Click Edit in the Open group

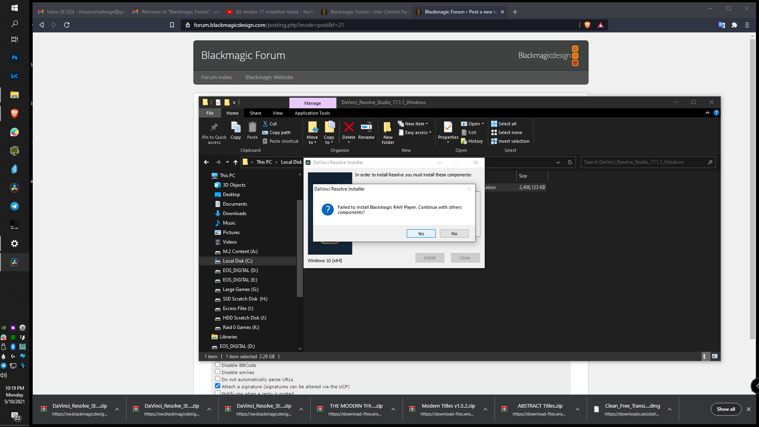[469, 132]
